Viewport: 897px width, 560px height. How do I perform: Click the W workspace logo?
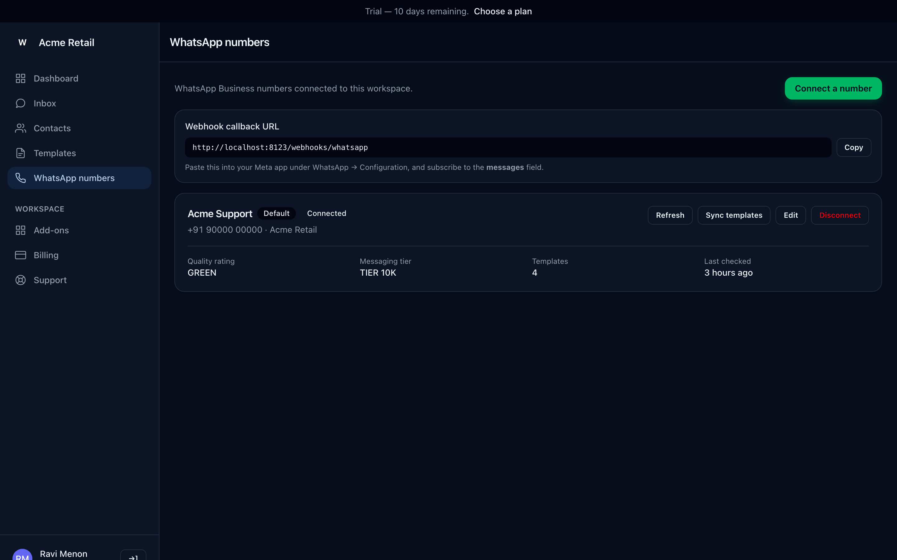22,43
